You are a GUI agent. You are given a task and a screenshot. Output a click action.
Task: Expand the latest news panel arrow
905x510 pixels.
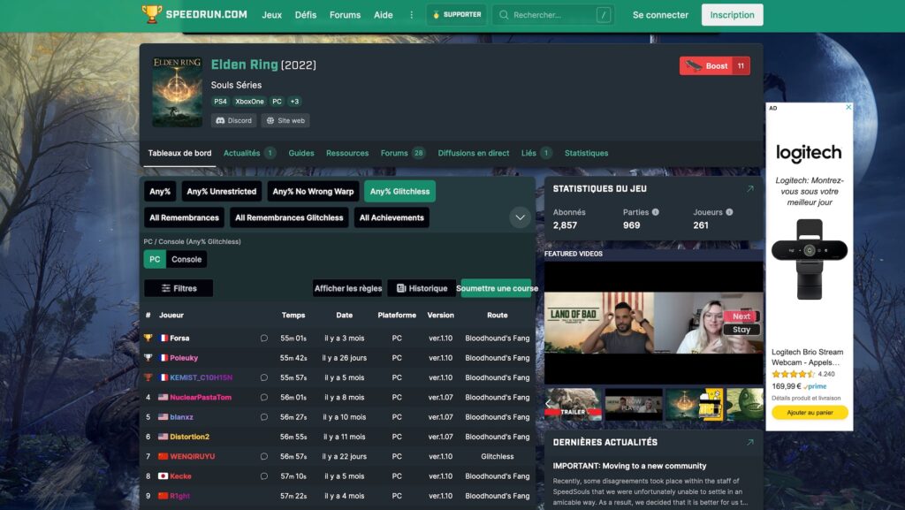tap(749, 443)
